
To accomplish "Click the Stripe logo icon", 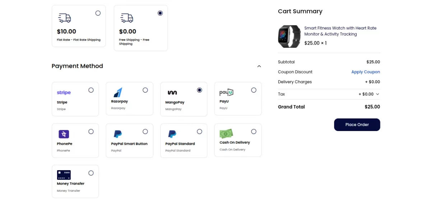I will (x=64, y=93).
